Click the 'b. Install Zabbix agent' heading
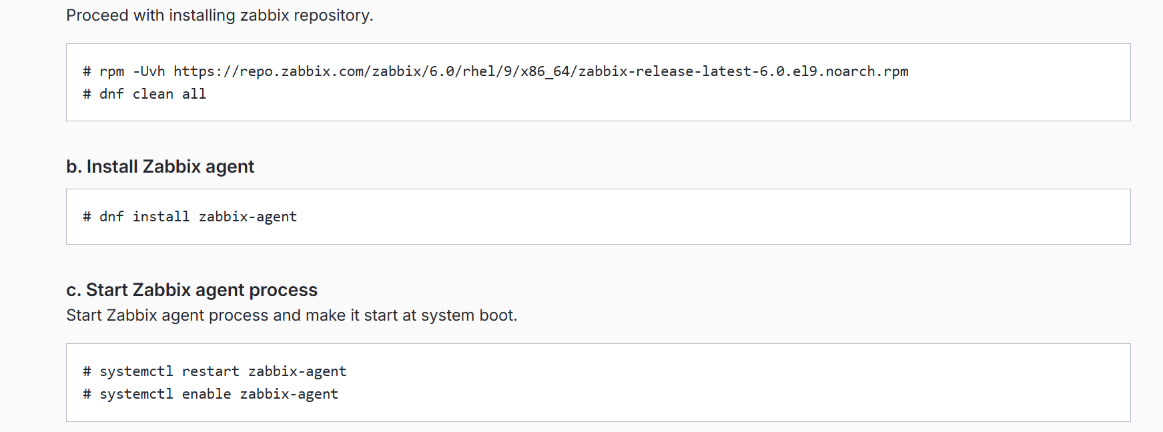The image size is (1163, 432). [x=160, y=167]
